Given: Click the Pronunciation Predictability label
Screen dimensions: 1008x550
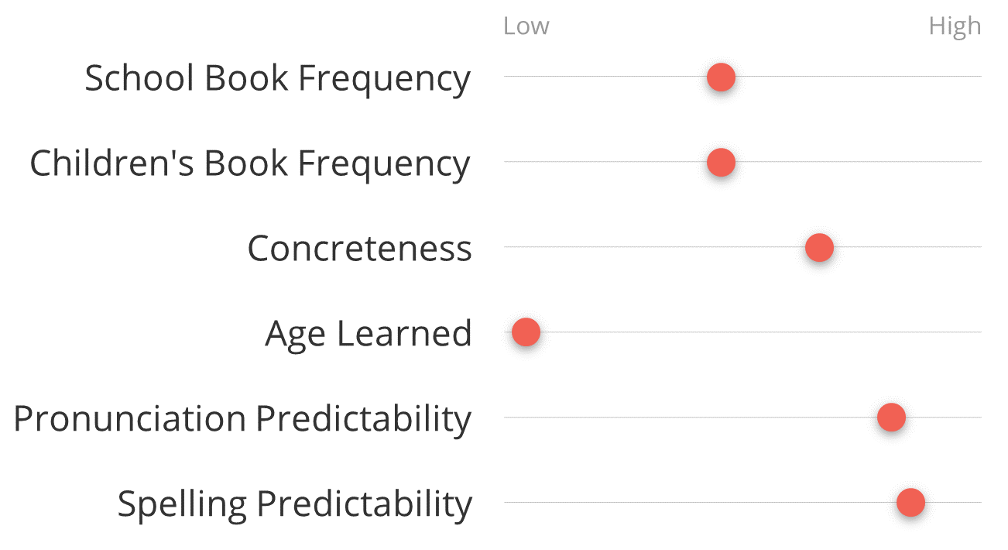Looking at the screenshot, I should [242, 419].
